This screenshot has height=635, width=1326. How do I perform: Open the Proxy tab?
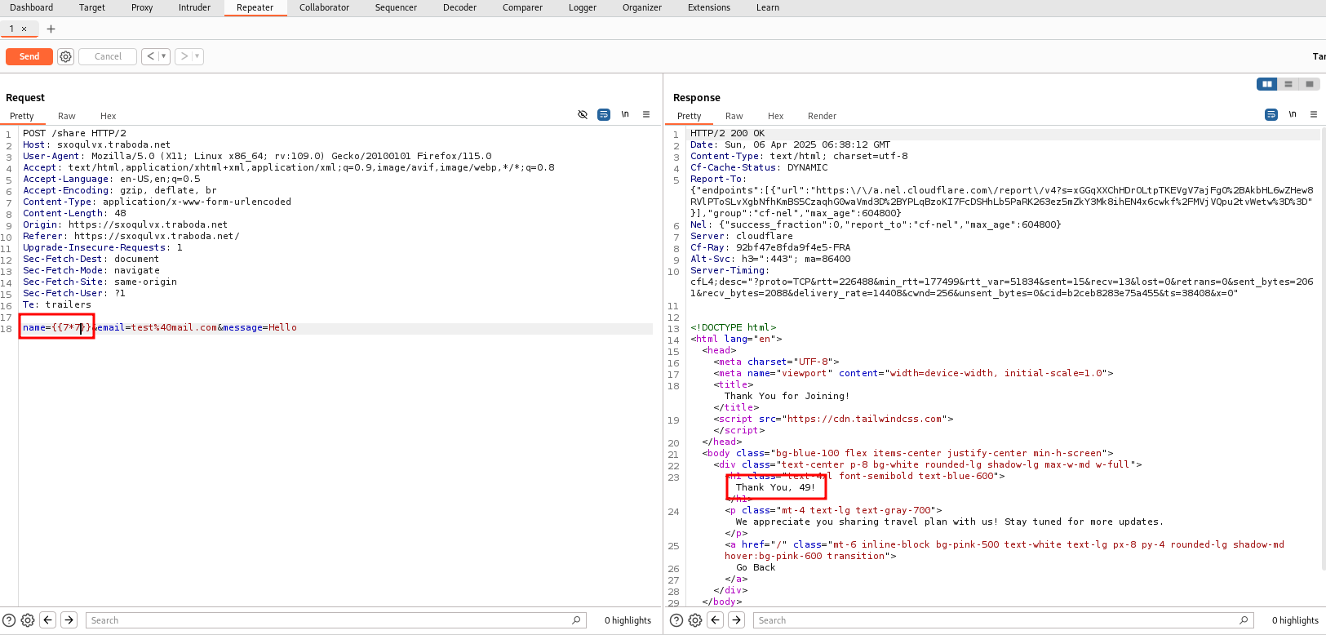pyautogui.click(x=142, y=7)
